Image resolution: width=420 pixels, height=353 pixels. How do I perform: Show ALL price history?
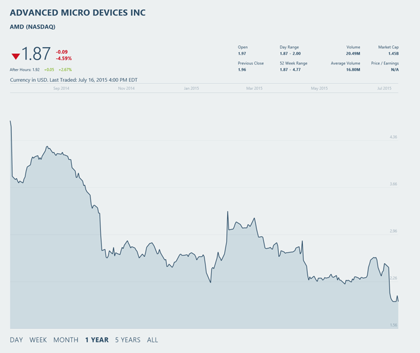tap(152, 340)
